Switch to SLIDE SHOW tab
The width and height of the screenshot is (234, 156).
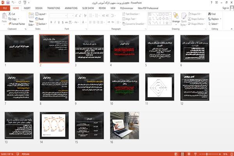[x=88, y=8]
